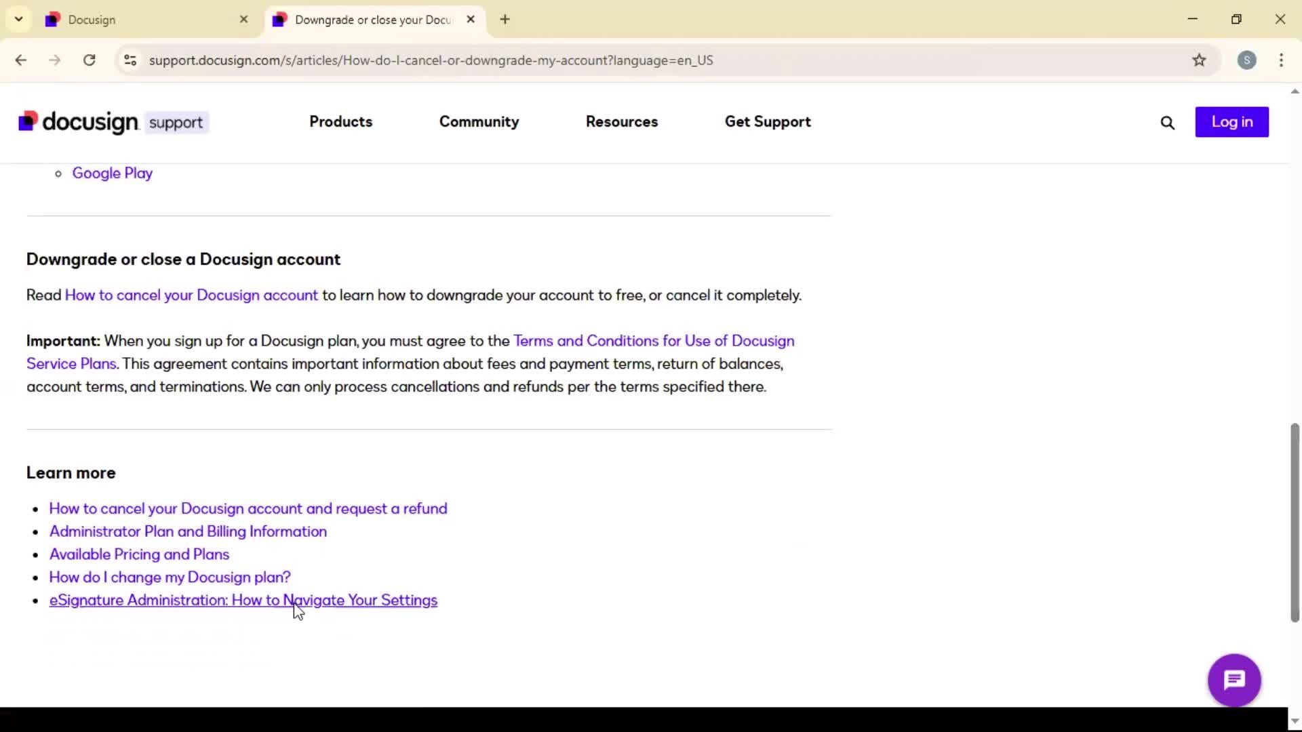Image resolution: width=1302 pixels, height=732 pixels.
Task: Go back to previous page
Action: 21,60
